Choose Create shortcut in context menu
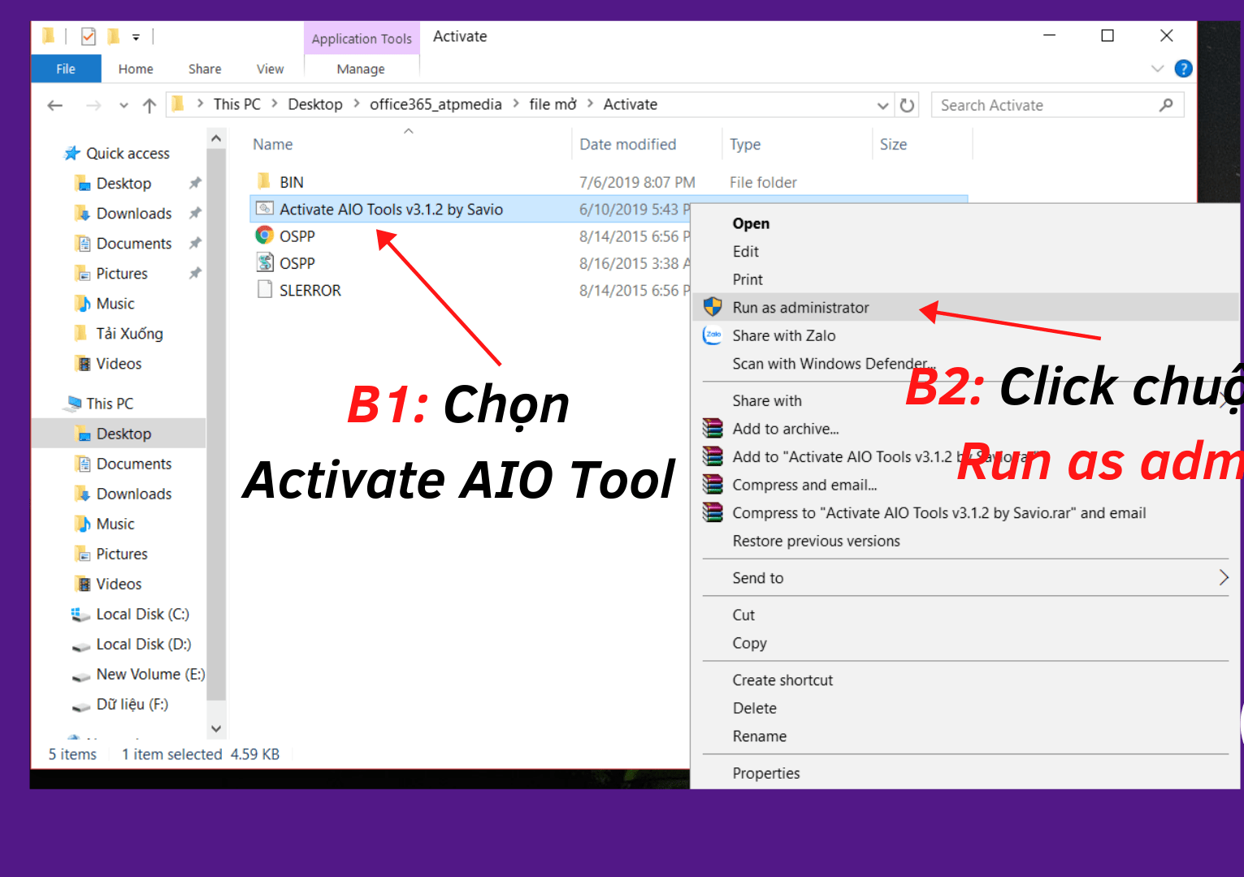The image size is (1244, 877). (x=782, y=680)
